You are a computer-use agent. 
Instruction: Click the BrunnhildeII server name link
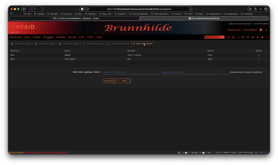point(250,30)
